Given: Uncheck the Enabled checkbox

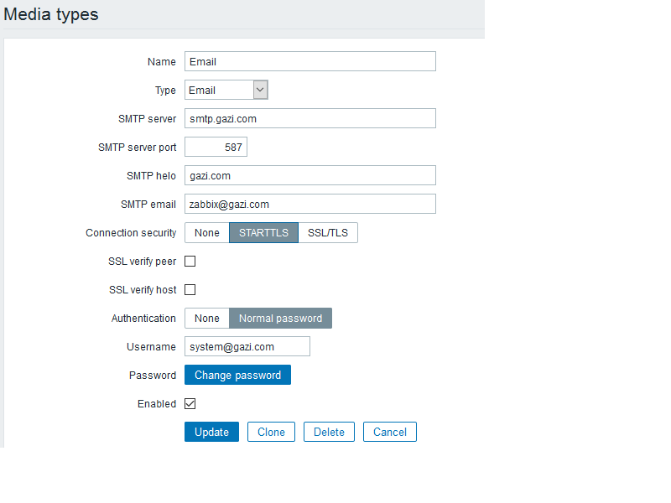Looking at the screenshot, I should tap(190, 403).
